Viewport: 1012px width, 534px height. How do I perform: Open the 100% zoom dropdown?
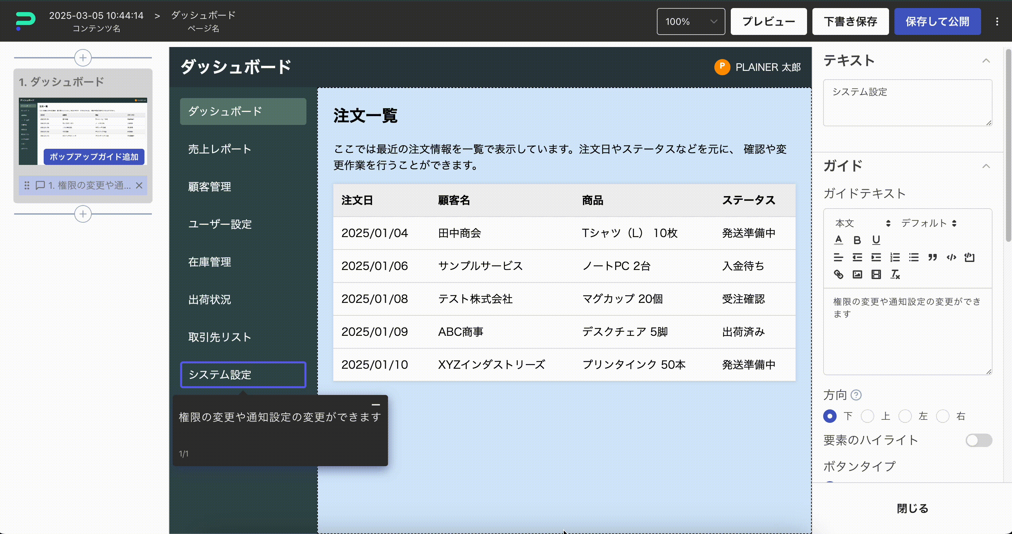pos(691,21)
